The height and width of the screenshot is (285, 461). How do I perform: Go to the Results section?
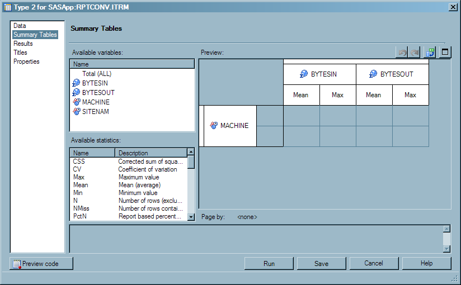pyautogui.click(x=23, y=44)
